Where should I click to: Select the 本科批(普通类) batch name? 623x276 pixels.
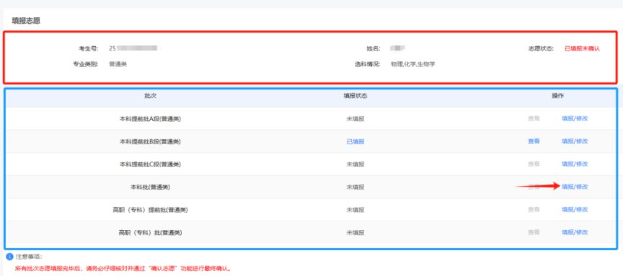point(150,187)
